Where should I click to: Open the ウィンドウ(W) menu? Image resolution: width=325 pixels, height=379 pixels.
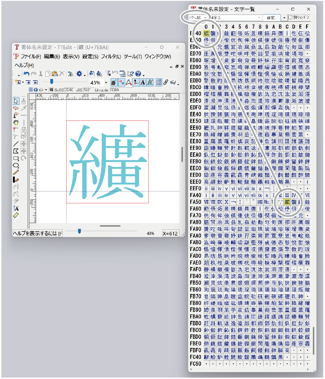[158, 56]
